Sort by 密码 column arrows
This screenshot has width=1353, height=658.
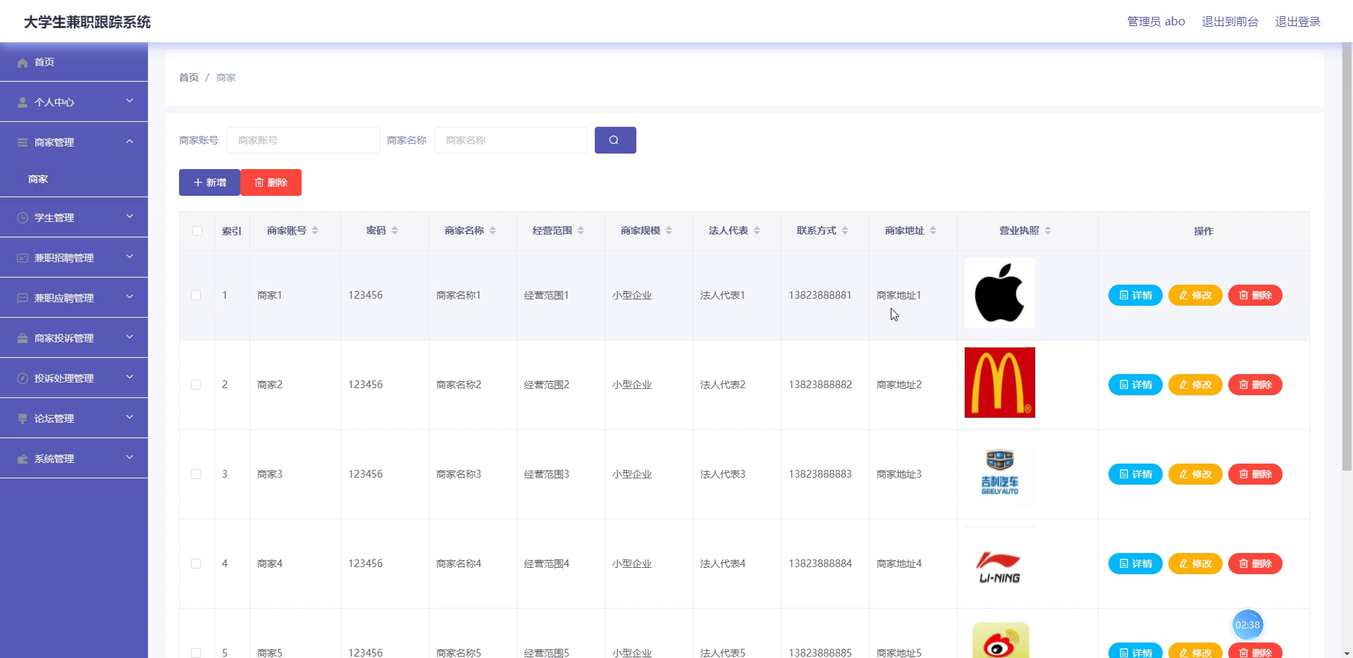click(395, 231)
